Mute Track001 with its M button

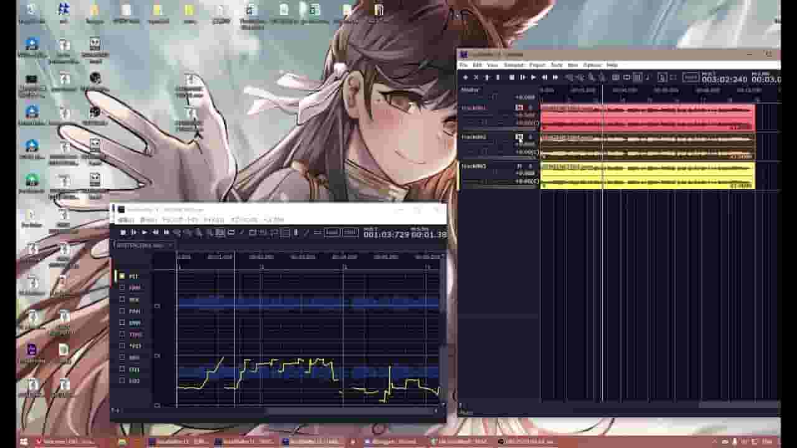pyautogui.click(x=519, y=108)
